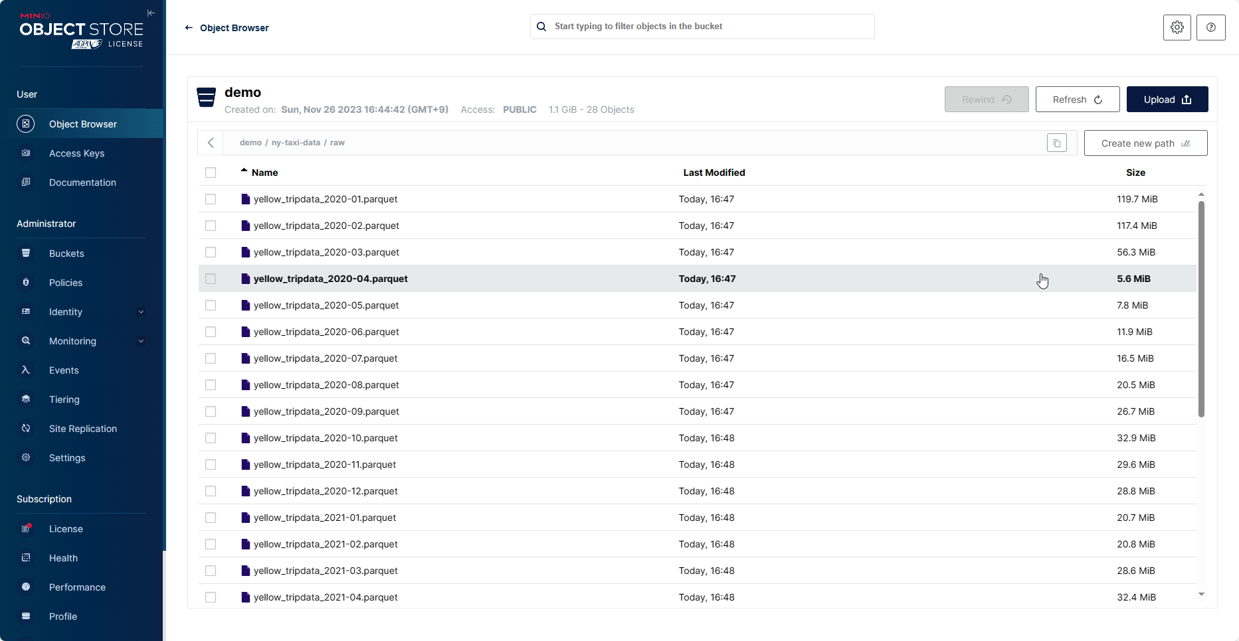Focus the filter objects search field
This screenshot has height=641, width=1239.
(702, 27)
